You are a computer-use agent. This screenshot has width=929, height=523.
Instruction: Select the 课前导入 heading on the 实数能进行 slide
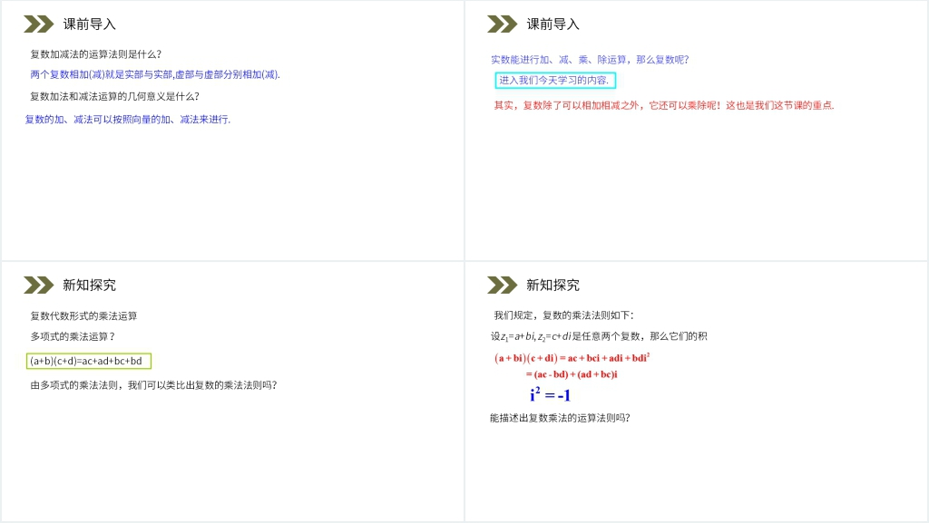coord(553,24)
